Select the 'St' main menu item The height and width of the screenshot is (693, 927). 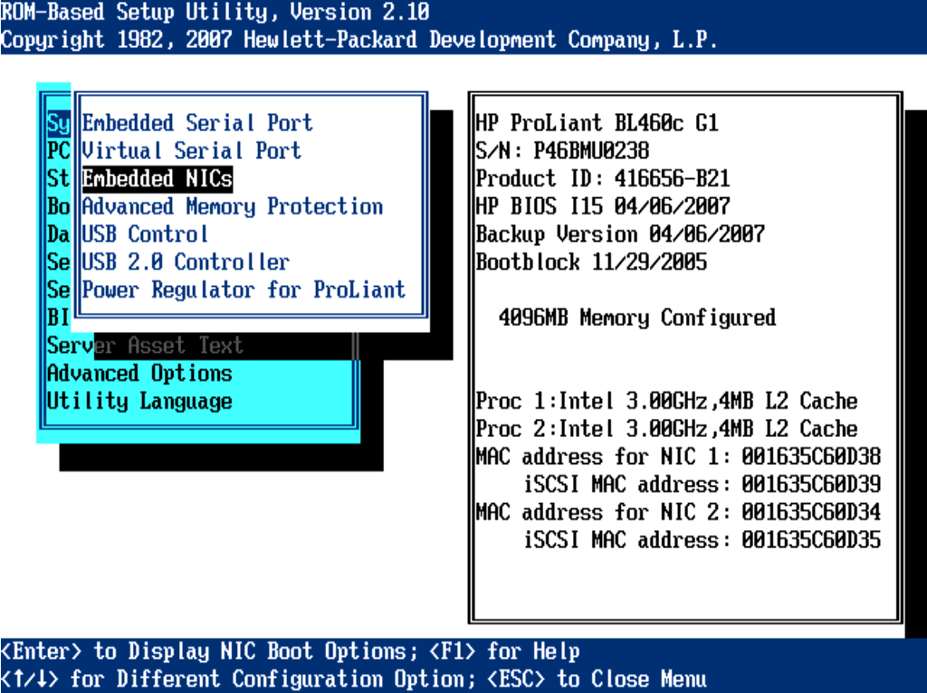(59, 178)
